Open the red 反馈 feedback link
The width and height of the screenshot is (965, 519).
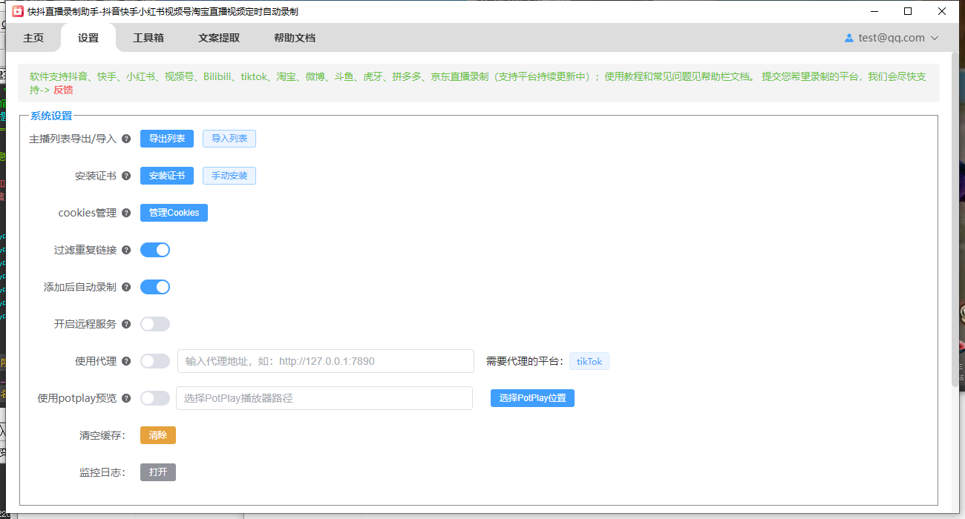pos(63,90)
